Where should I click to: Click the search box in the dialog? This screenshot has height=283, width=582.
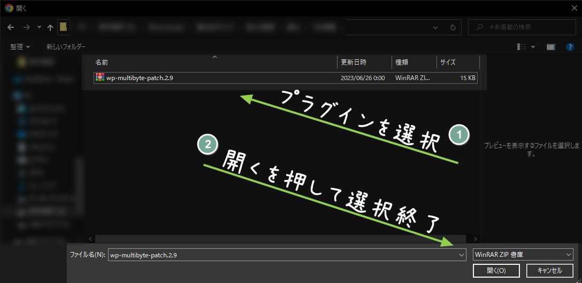point(522,27)
